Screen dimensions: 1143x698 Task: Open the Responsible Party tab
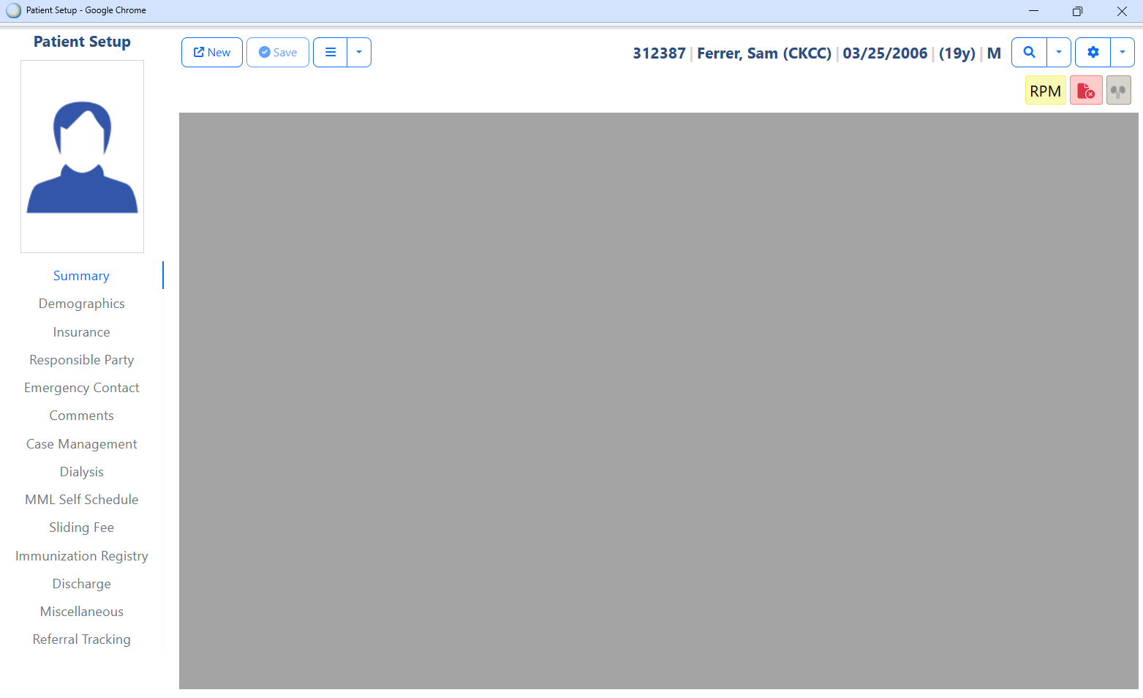tap(81, 360)
